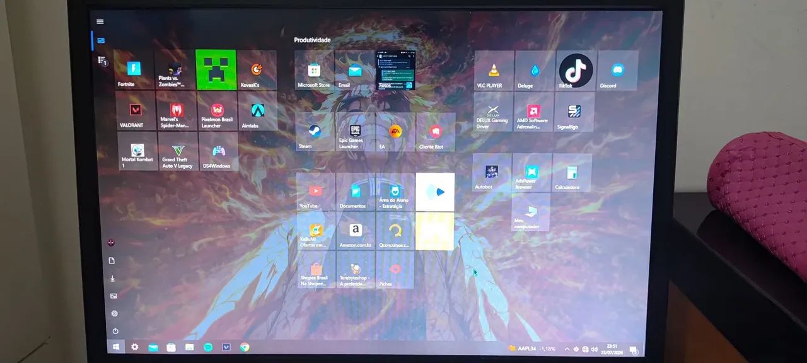The height and width of the screenshot is (363, 807).
Task: Open the Fotos live tile thumbnail
Action: click(x=395, y=71)
